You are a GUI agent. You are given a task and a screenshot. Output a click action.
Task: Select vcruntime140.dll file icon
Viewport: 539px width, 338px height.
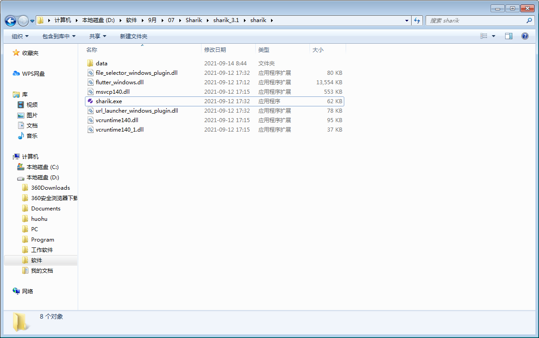click(90, 120)
